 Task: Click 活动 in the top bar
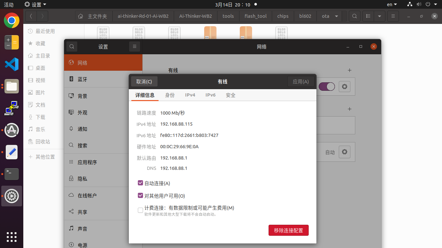point(9,5)
